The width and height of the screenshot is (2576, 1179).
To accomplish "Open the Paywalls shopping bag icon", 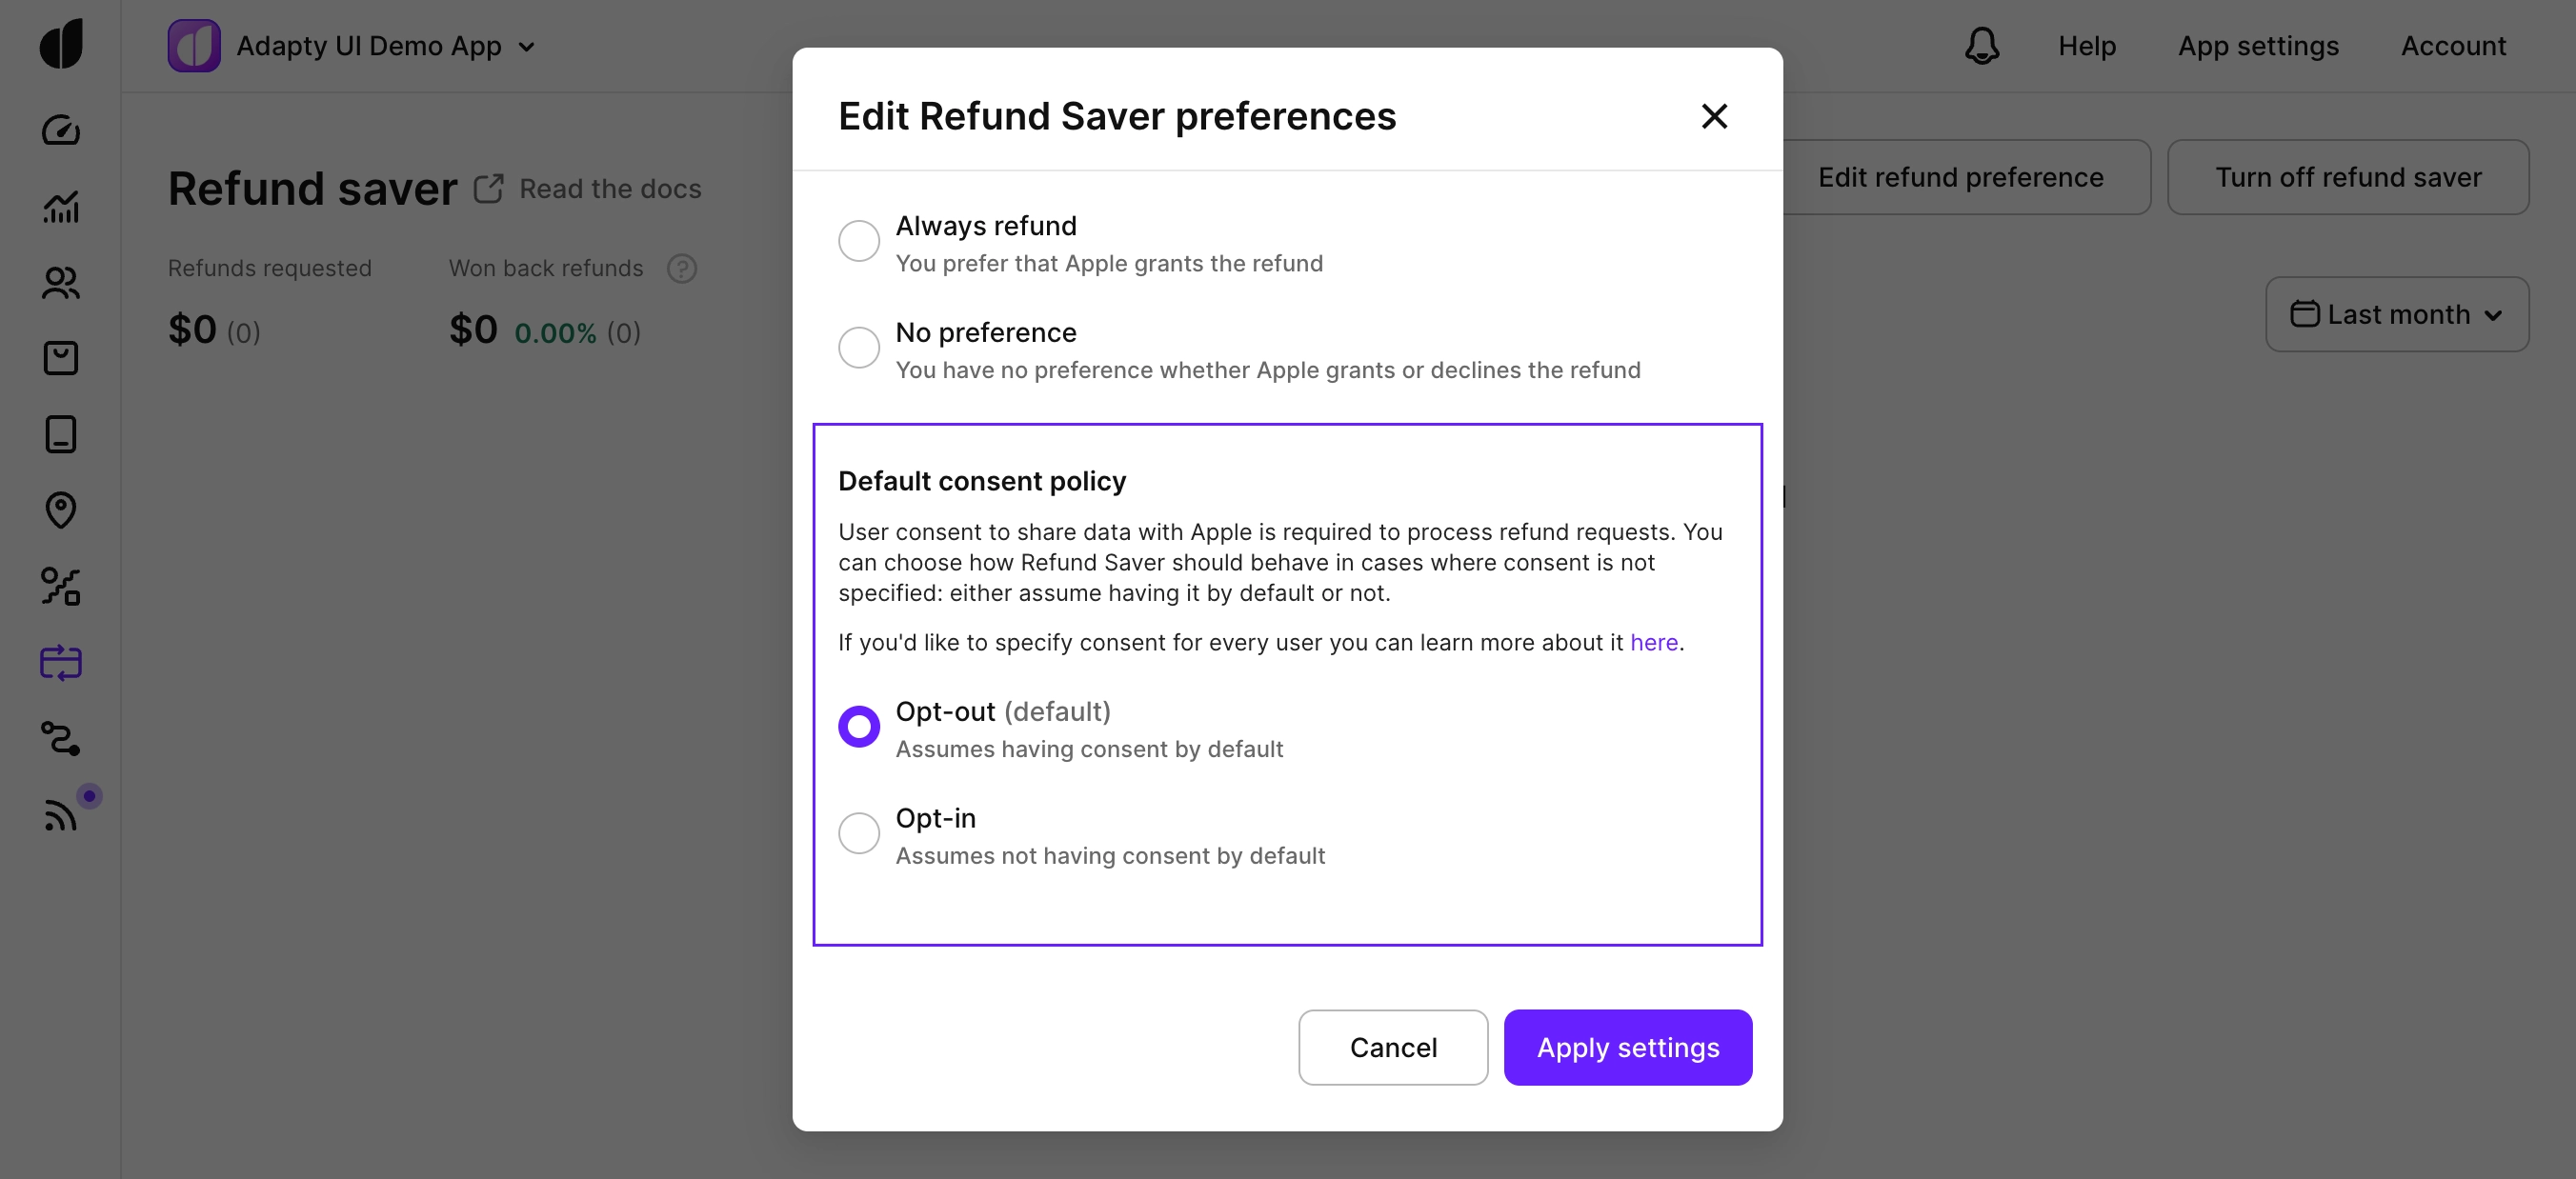I will 61,357.
